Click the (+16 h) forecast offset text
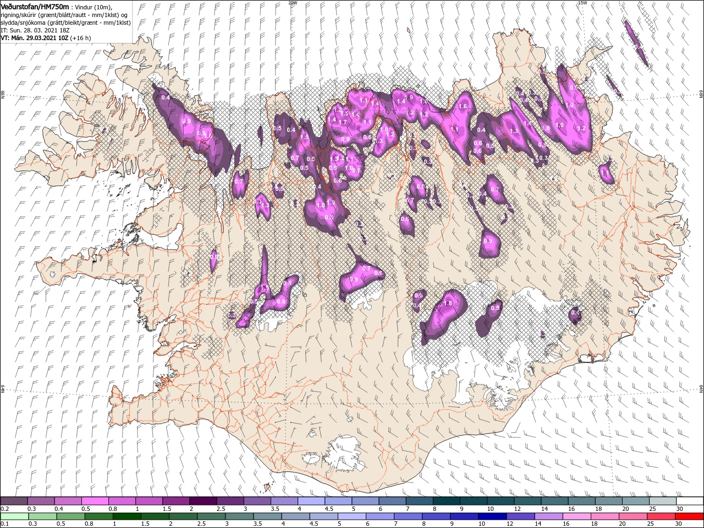Viewport: 704px width, 528px height. click(x=80, y=38)
